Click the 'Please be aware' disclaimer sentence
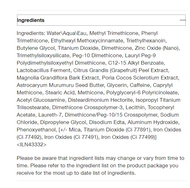 101,162
